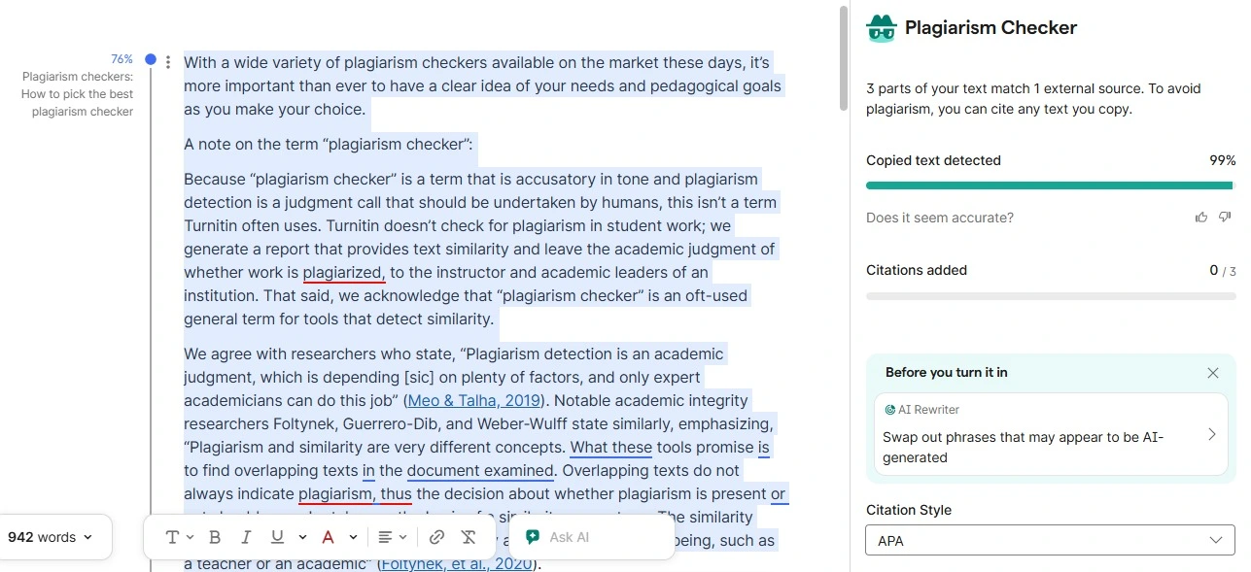Screen dimensions: 1251x572
Task: Click the underlined word 'plagiarized,'
Action: [344, 273]
